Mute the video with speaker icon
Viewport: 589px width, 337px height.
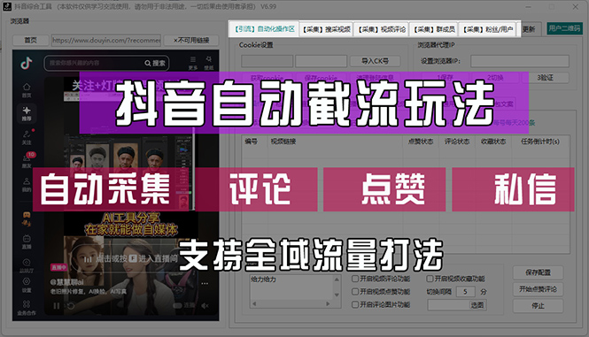[x=205, y=305]
